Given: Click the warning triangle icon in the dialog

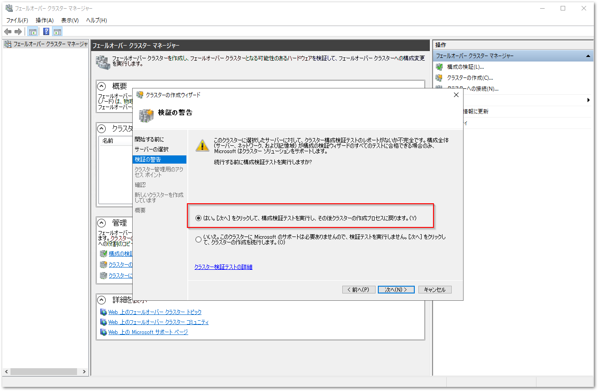Looking at the screenshot, I should pos(202,145).
